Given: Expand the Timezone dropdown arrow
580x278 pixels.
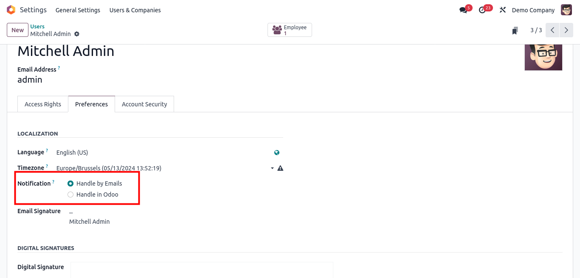Looking at the screenshot, I should (272, 168).
